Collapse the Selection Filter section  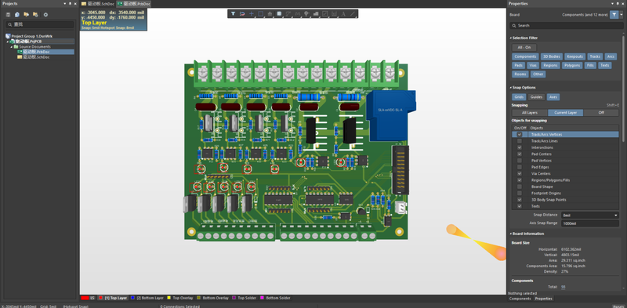coord(511,38)
